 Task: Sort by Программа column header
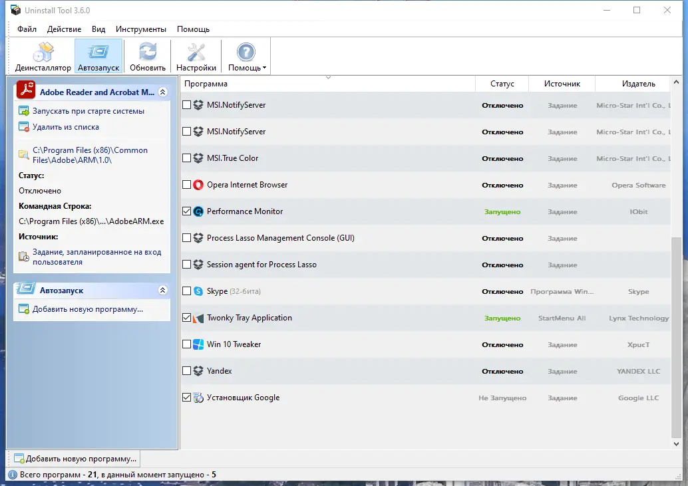pyautogui.click(x=327, y=84)
